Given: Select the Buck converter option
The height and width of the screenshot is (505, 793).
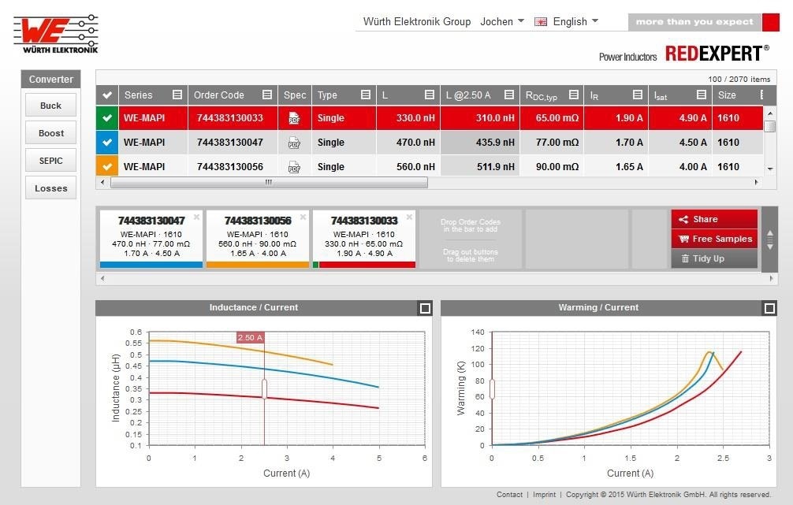Looking at the screenshot, I should point(51,106).
